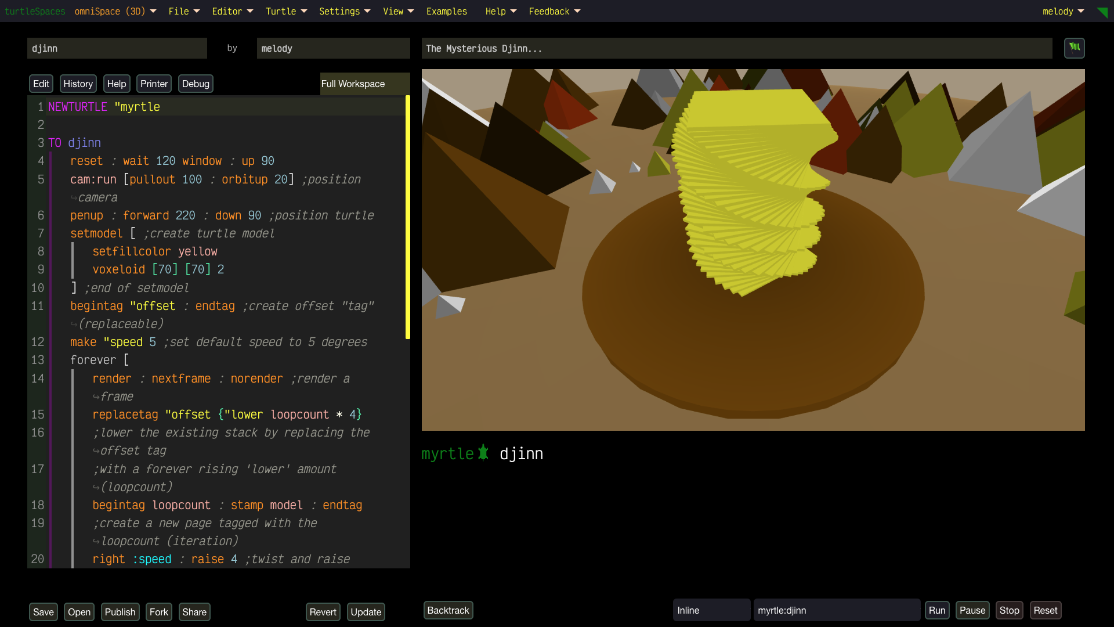Pause the running program
Viewport: 1114px width, 627px height.
click(972, 610)
